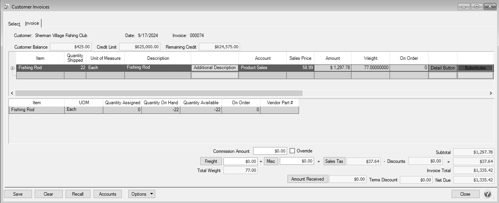This screenshot has height=203, width=499.
Task: Click the Recall button
Action: (x=78, y=194)
